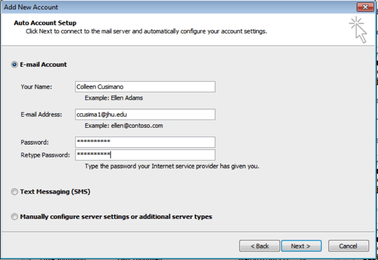Click into the E-mail Address field
The width and height of the screenshot is (378, 260).
point(145,115)
